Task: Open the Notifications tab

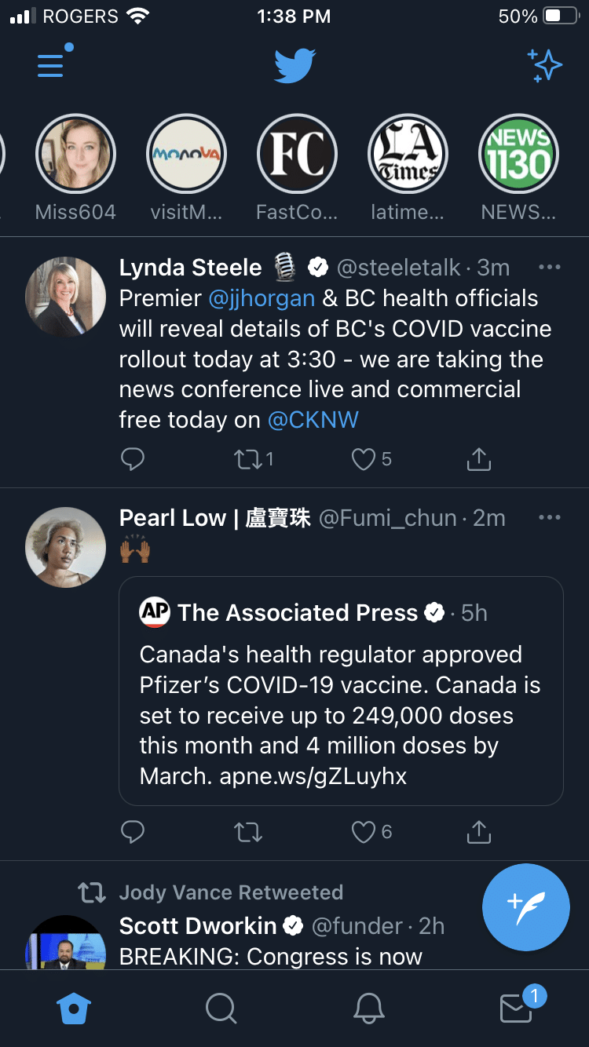Action: pyautogui.click(x=368, y=1008)
